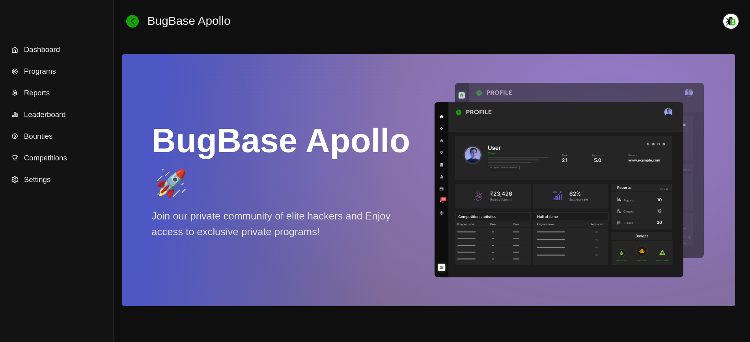Viewport: 750px width, 342px height.
Task: Navigate to Reports
Action: point(37,93)
